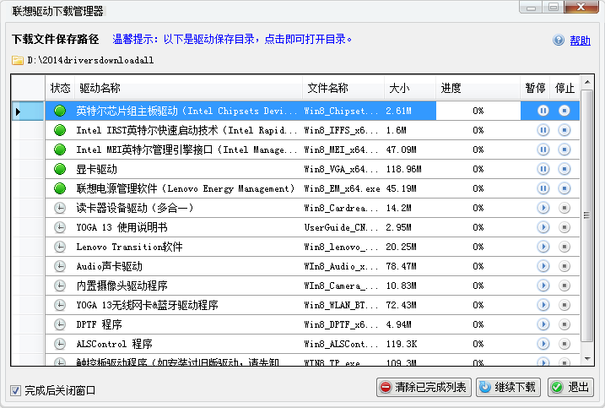This screenshot has width=605, height=408.
Task: Pause the Intel Chipsets driver download
Action: pyautogui.click(x=543, y=111)
